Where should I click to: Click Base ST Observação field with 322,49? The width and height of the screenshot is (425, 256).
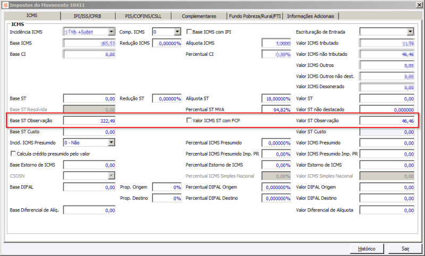coord(89,121)
